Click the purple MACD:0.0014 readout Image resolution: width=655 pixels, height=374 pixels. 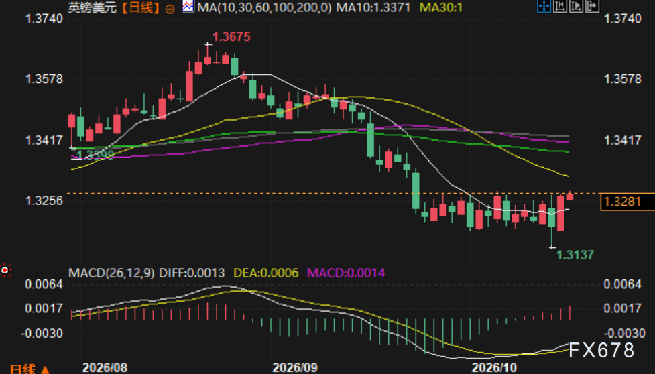tap(346, 273)
